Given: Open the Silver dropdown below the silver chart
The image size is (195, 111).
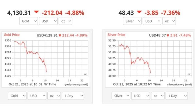Looking at the screenshot, I should [121, 96].
